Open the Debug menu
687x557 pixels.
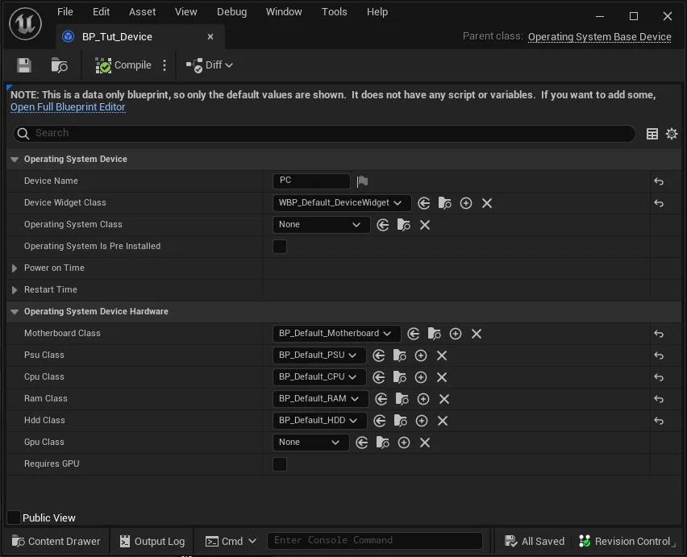point(231,12)
